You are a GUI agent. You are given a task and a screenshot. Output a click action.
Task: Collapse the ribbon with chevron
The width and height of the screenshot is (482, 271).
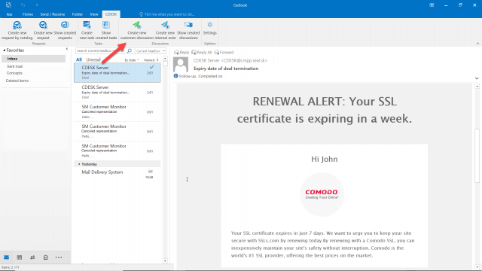pos(477,44)
